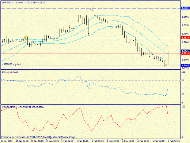Select the 1.3701 blue price label

185,8
